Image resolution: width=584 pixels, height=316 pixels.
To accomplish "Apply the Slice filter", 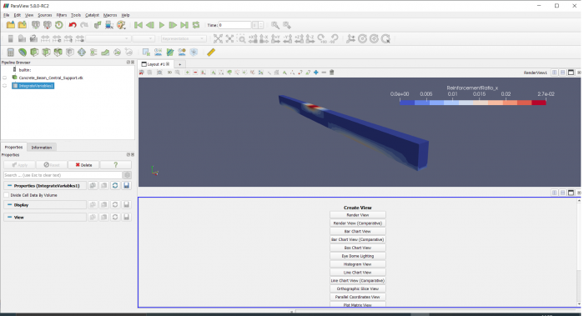I will 46,52.
